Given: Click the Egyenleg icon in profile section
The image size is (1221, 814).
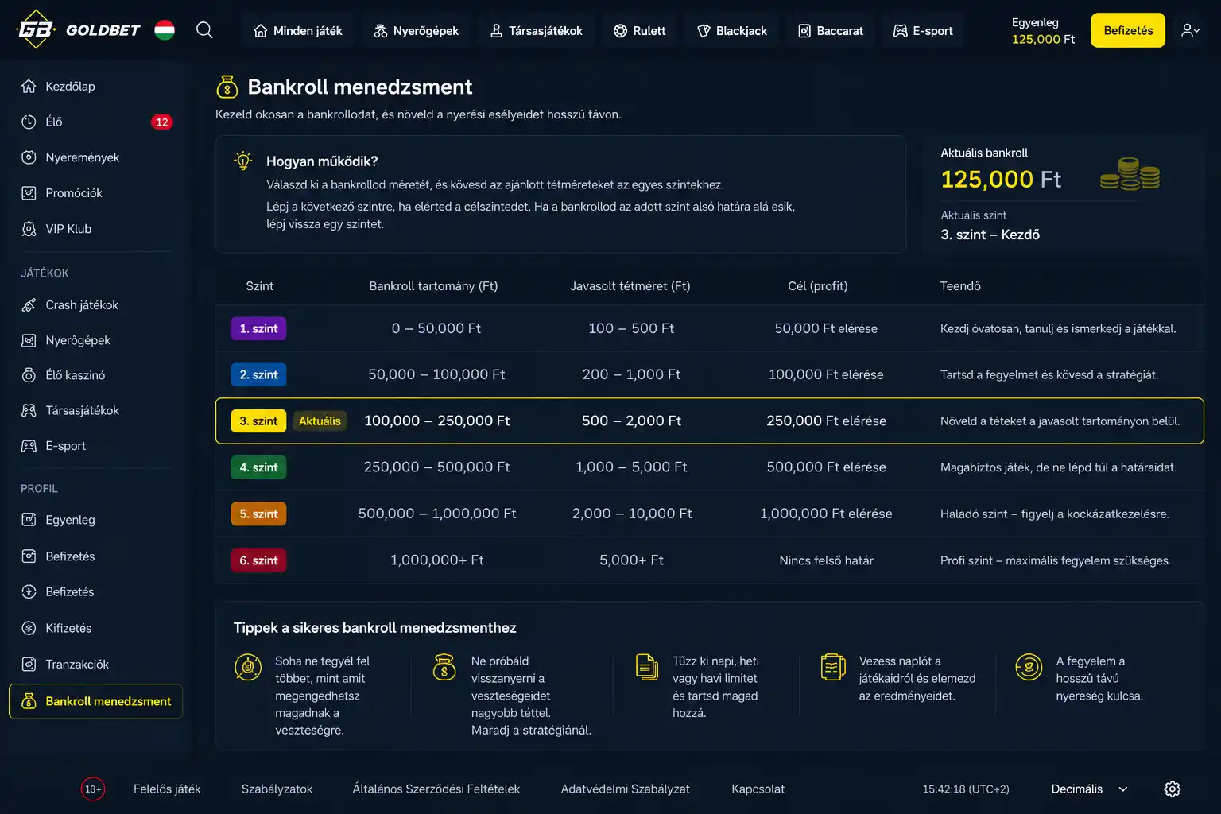Looking at the screenshot, I should tap(29, 520).
